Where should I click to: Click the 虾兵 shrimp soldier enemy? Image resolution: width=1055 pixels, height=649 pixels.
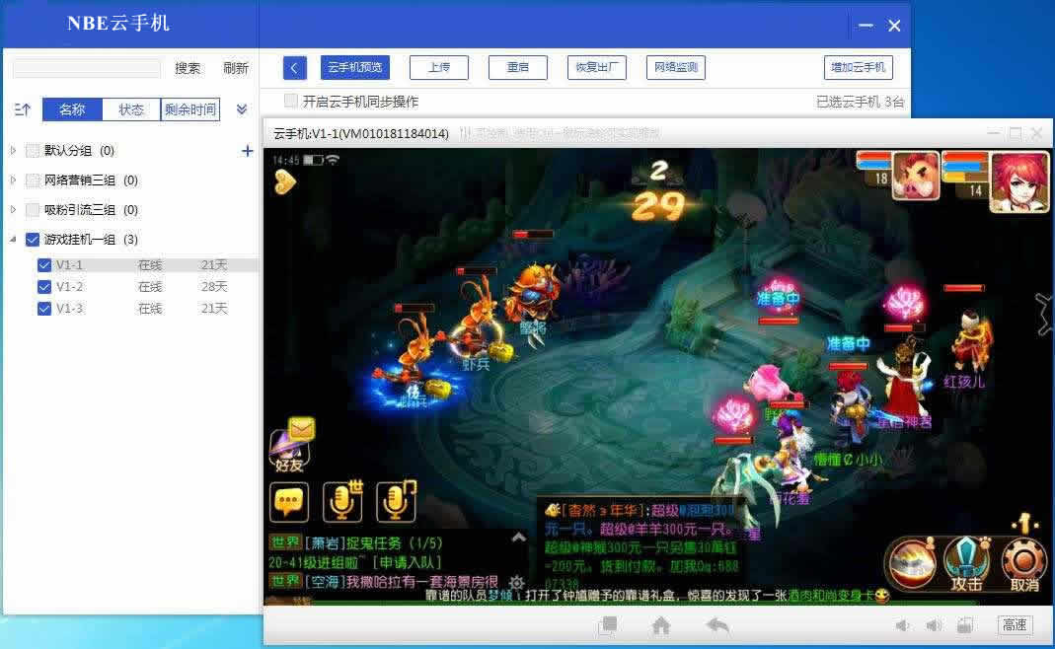476,323
